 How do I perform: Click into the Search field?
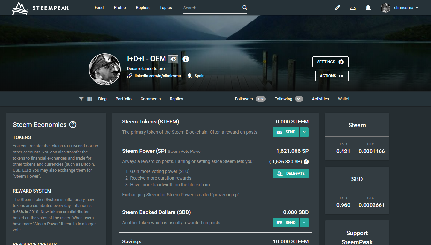[211, 8]
